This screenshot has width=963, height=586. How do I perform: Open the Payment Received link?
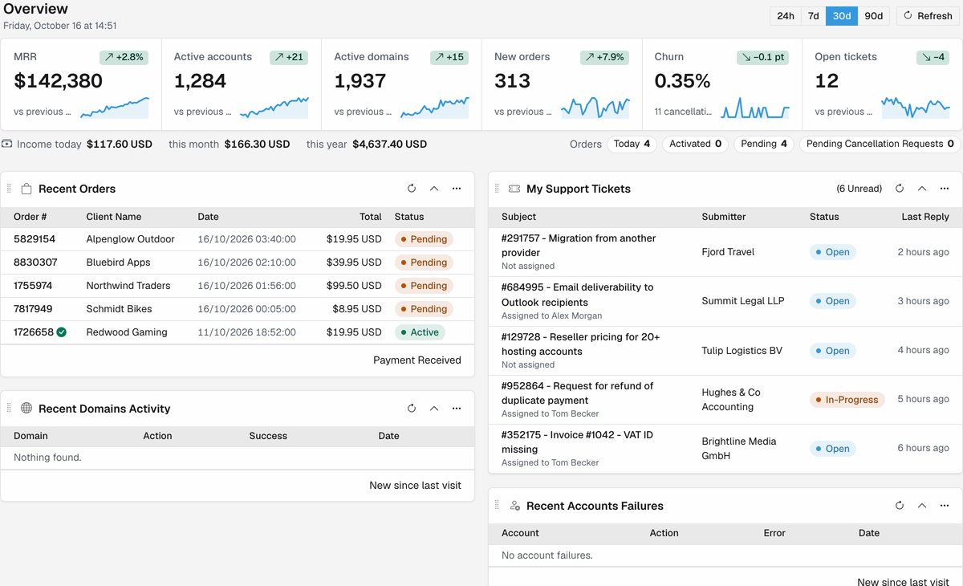[417, 360]
